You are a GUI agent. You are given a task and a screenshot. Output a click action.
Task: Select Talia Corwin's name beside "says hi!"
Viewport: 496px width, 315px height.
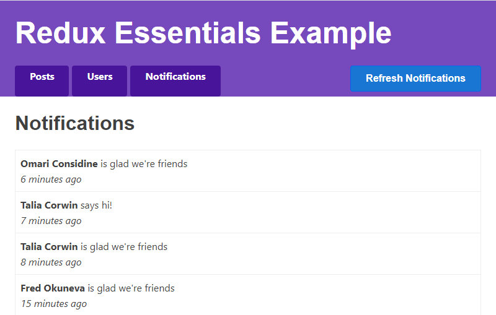click(49, 205)
